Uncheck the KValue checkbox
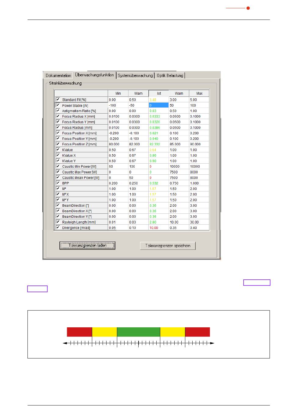The width and height of the screenshot is (290, 418). (x=58, y=150)
